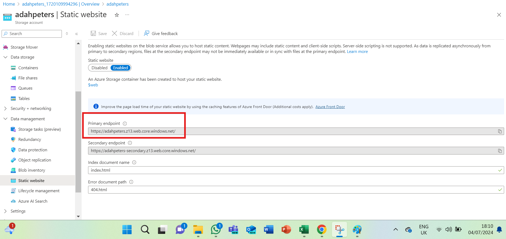Open Excel from taskbar

click(304, 230)
